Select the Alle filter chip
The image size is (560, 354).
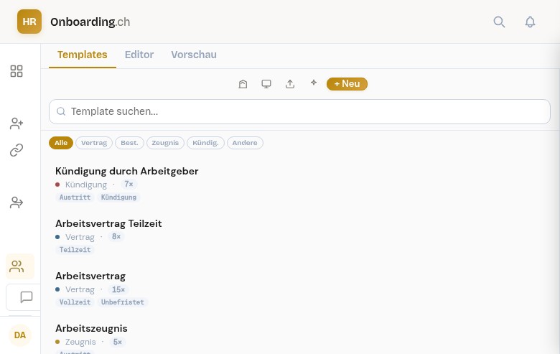[61, 143]
